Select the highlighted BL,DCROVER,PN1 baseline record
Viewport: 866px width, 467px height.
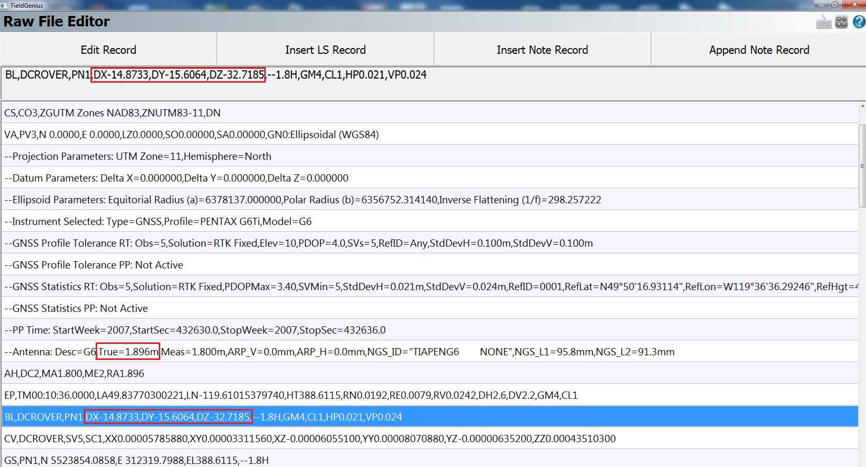click(429, 417)
